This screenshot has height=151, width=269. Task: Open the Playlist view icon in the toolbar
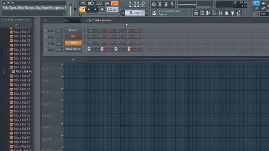click(x=196, y=13)
